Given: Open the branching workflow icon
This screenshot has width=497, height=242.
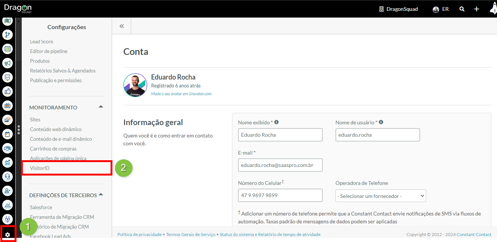Looking at the screenshot, I should point(7,35).
